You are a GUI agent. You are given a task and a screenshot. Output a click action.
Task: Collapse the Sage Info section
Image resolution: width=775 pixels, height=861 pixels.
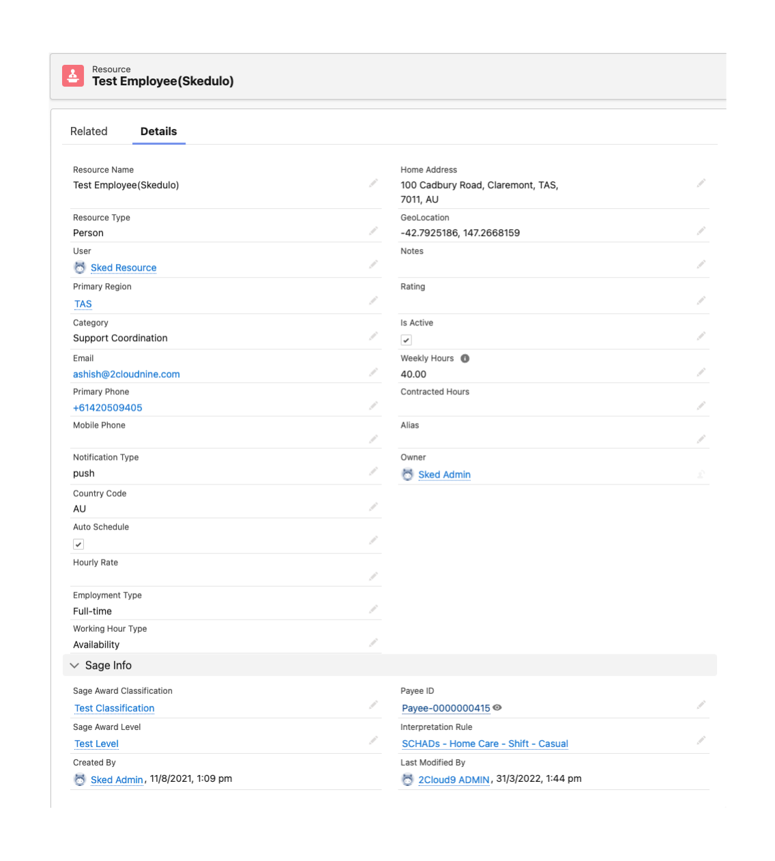click(75, 666)
